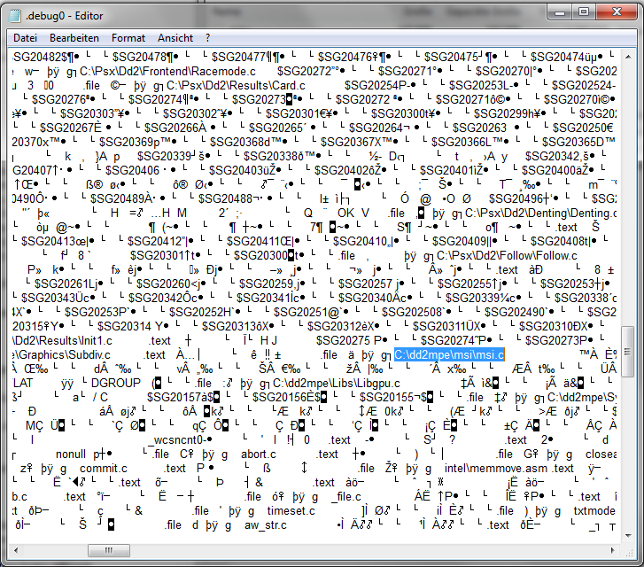Click the vertical scrollbar up arrow
This screenshot has width=644, height=567.
pyautogui.click(x=628, y=57)
